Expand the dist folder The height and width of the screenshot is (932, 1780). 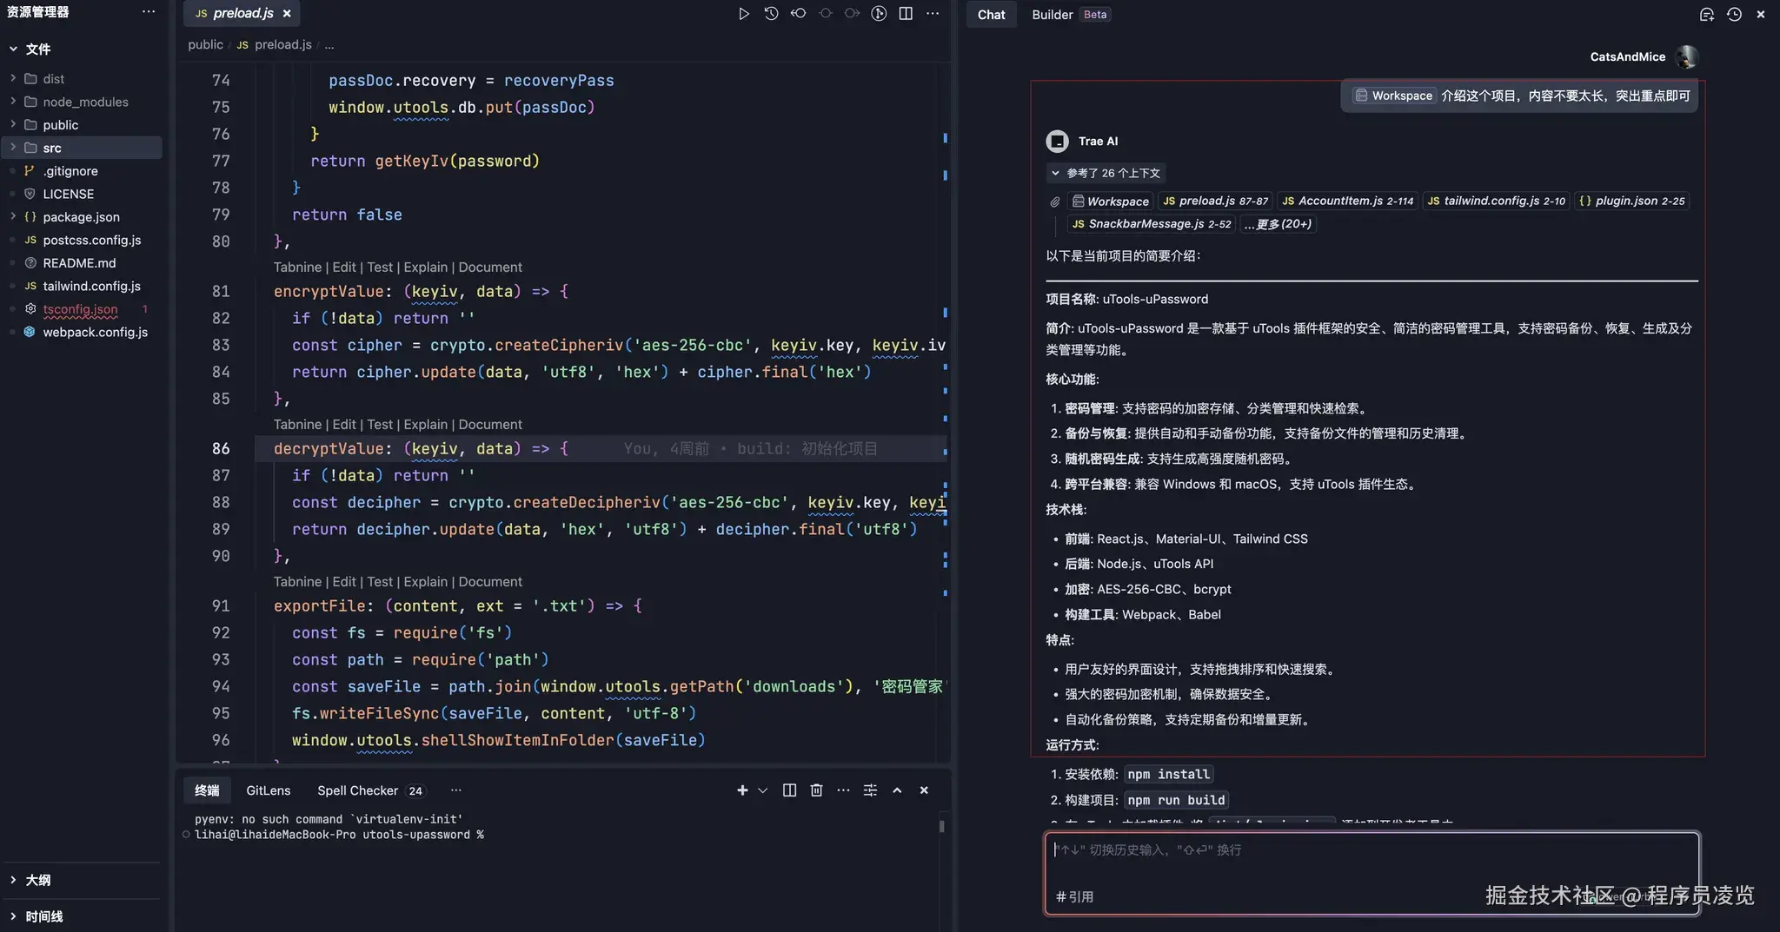(13, 78)
